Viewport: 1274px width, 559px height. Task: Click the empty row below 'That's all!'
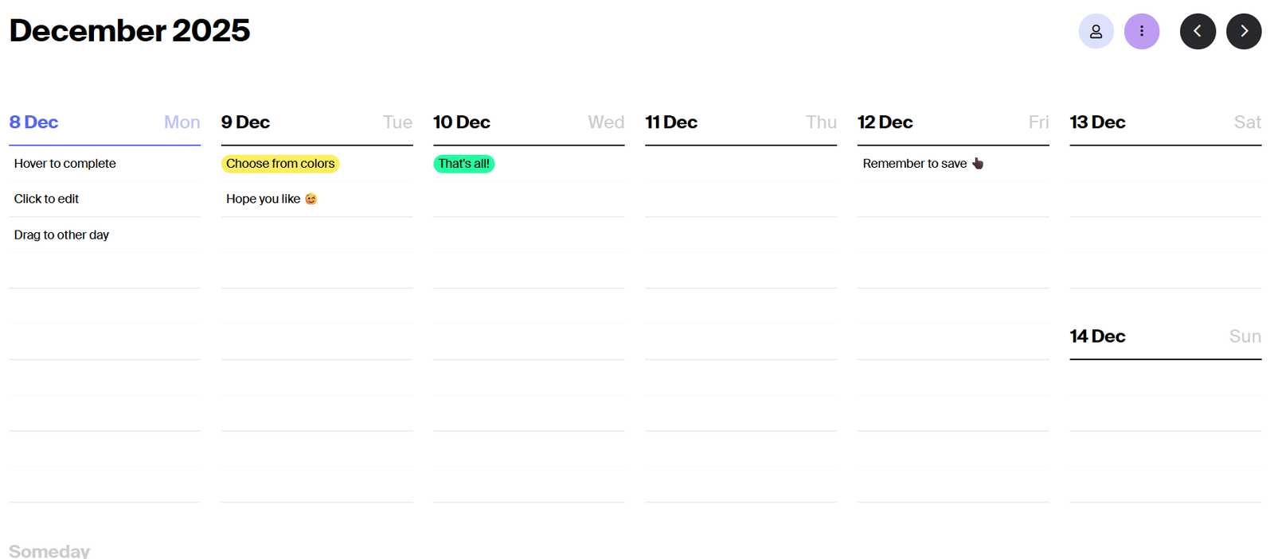(529, 199)
